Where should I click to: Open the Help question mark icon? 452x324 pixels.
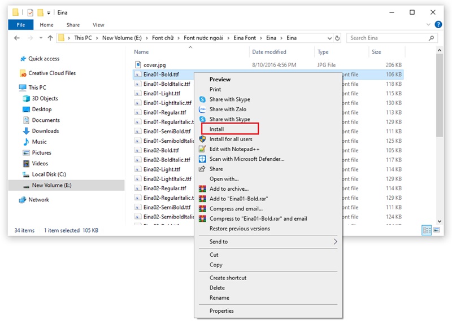(438, 24)
